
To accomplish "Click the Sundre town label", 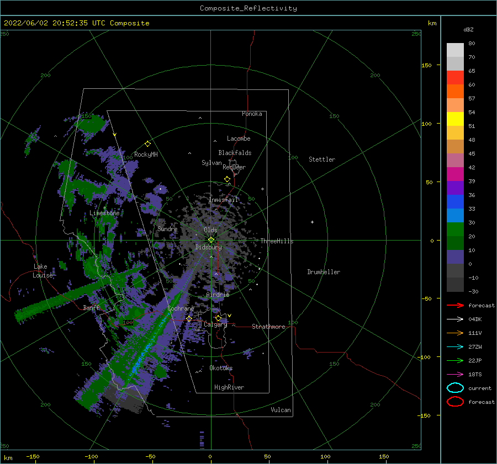I will 167,228.
